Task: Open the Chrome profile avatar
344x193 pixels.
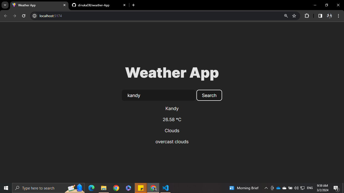Action: [329, 16]
